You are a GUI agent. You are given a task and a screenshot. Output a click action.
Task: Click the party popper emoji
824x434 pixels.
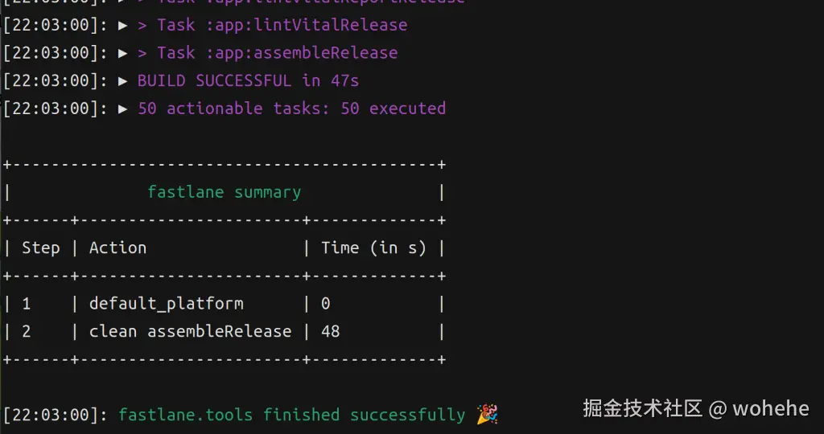tap(487, 415)
